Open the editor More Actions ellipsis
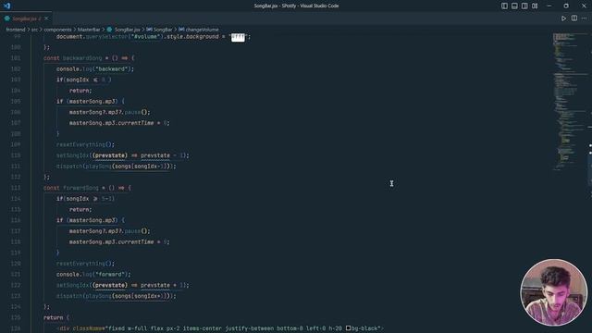Screen dimensions: 592x333 [x=585, y=18]
